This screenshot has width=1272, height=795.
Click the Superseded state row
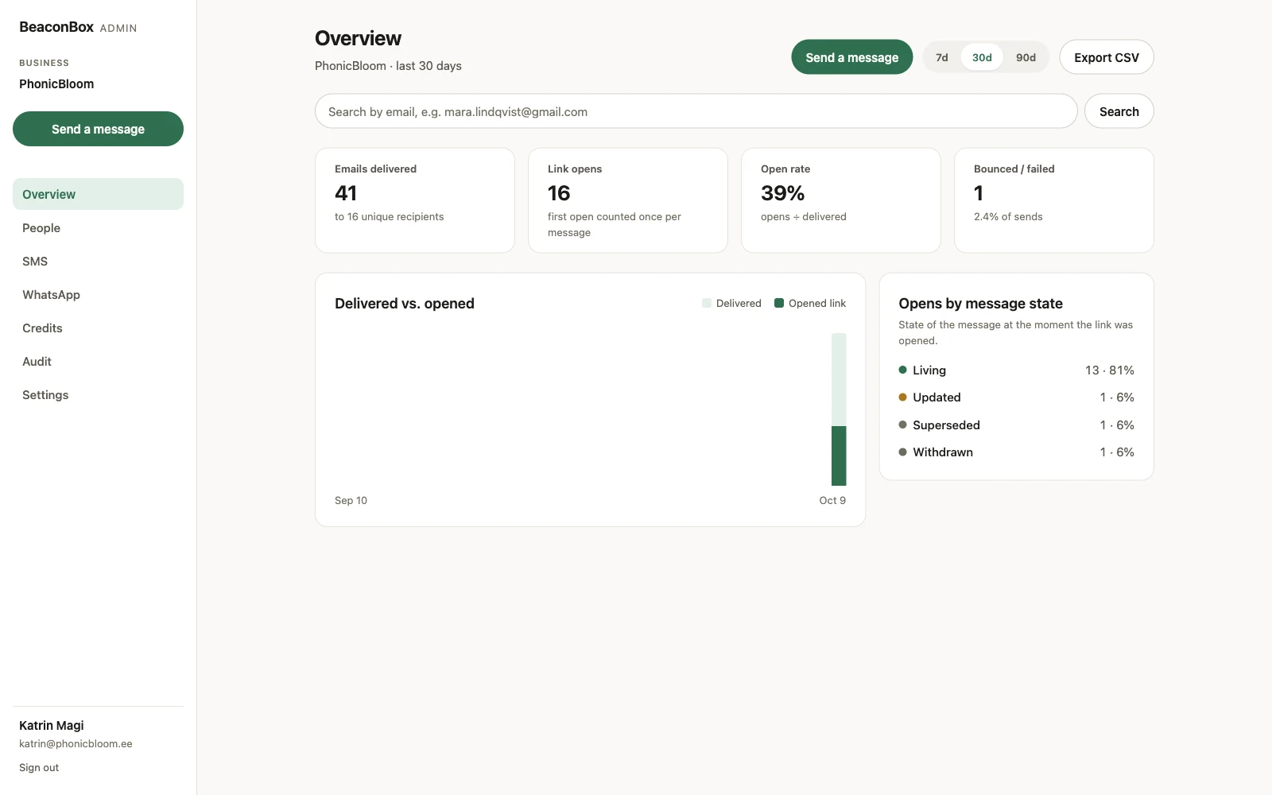pos(1016,425)
